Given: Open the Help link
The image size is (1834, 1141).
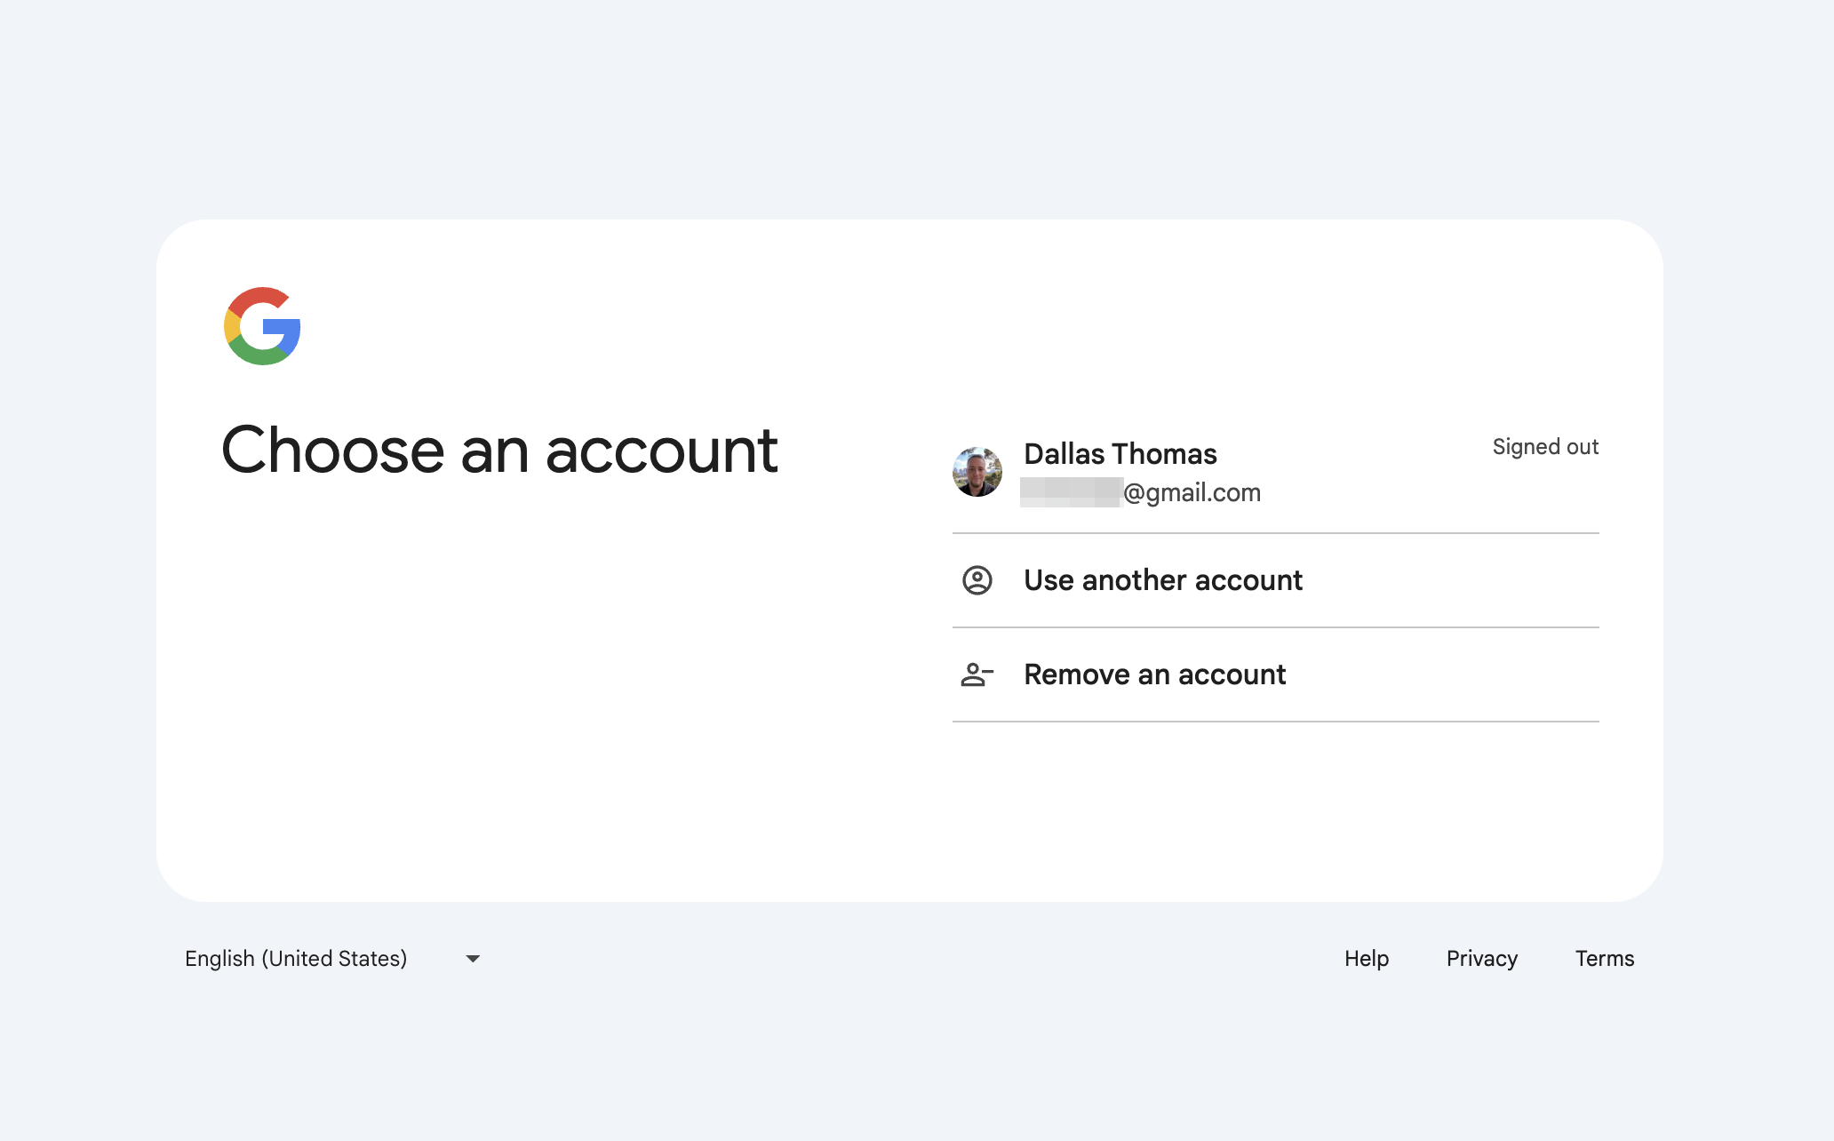Looking at the screenshot, I should 1366,958.
